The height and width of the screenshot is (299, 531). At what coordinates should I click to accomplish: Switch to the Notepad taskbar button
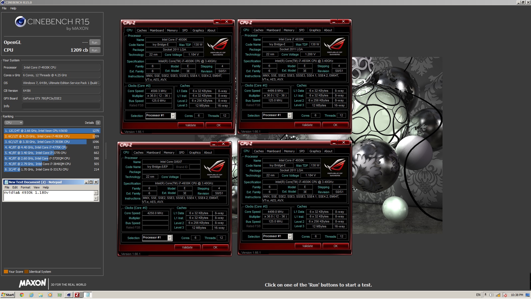coord(88,295)
